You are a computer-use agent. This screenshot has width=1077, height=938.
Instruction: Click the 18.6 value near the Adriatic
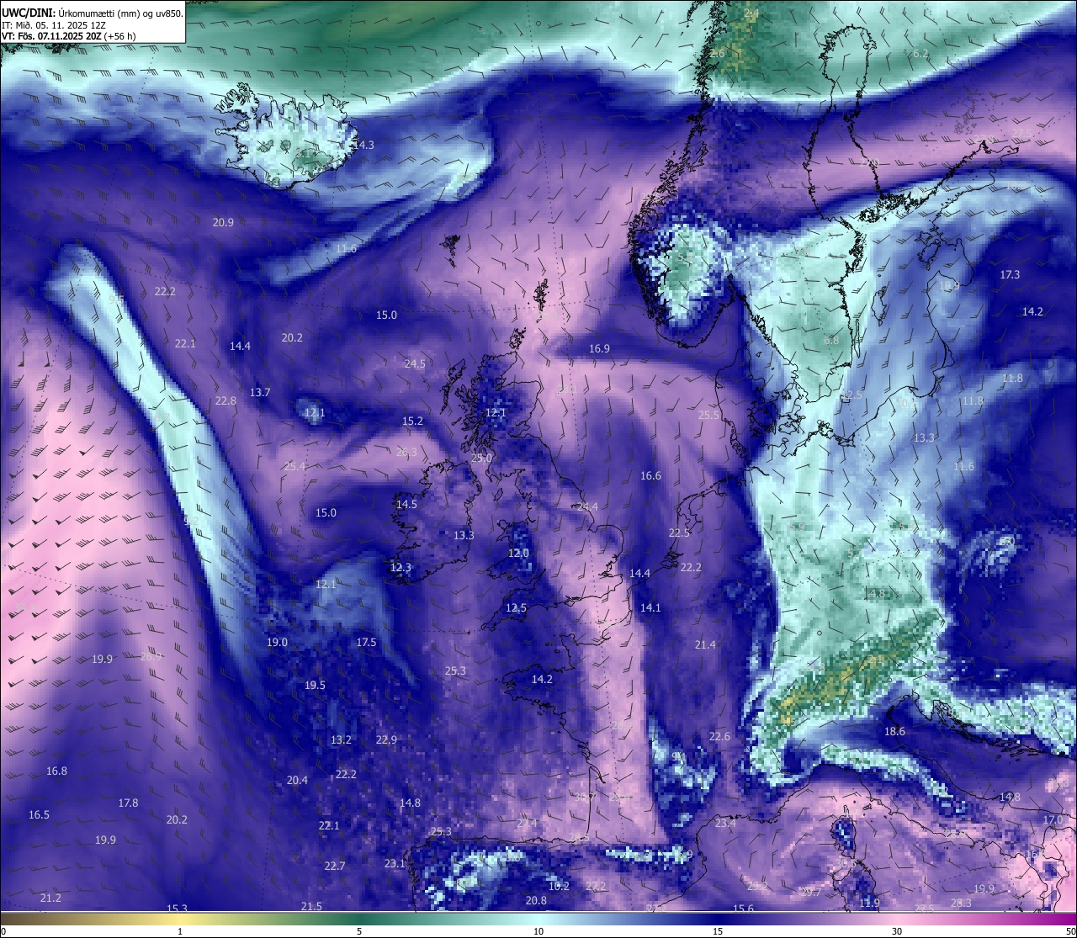894,731
